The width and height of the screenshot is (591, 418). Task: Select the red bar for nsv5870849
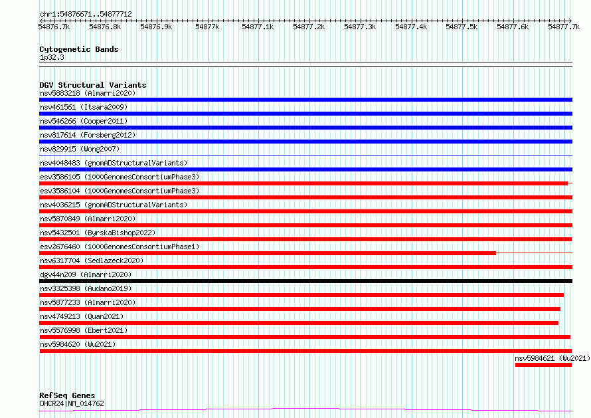tap(305, 225)
